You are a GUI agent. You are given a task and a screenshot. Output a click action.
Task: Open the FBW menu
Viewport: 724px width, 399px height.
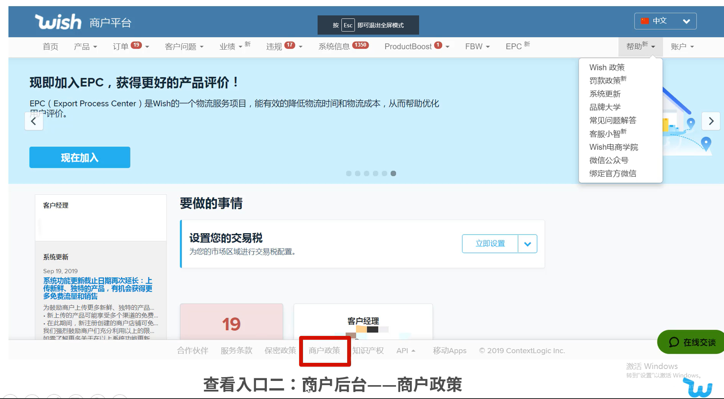[478, 47]
